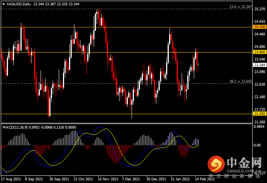This screenshot has width=267, height=183.
Task: Click the 23.090 price axis value
Action: point(260,72)
